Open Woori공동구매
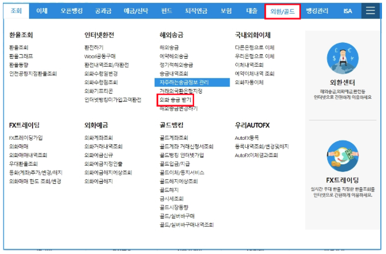Viewport: 386px width, 254px height. (100, 56)
